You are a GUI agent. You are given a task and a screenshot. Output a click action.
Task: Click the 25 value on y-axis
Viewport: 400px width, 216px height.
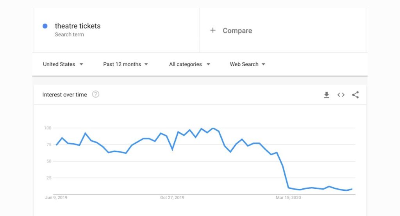[49, 178]
